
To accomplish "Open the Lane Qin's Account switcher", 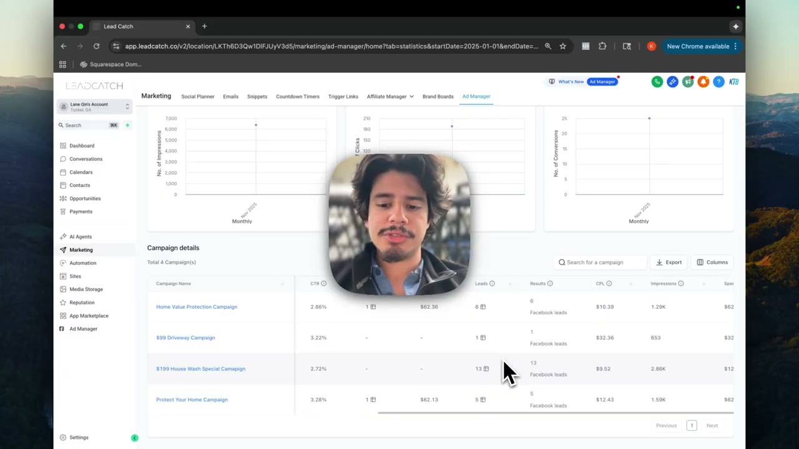I will pos(95,107).
